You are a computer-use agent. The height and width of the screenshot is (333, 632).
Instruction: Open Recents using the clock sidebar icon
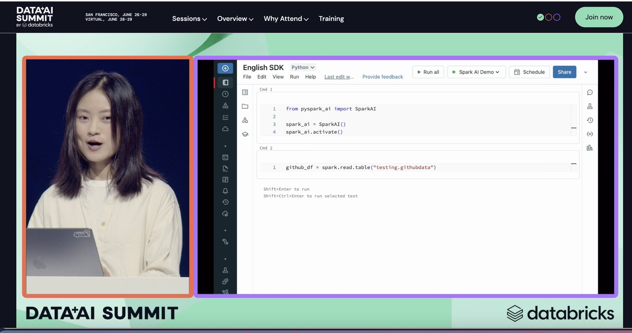[x=225, y=94]
